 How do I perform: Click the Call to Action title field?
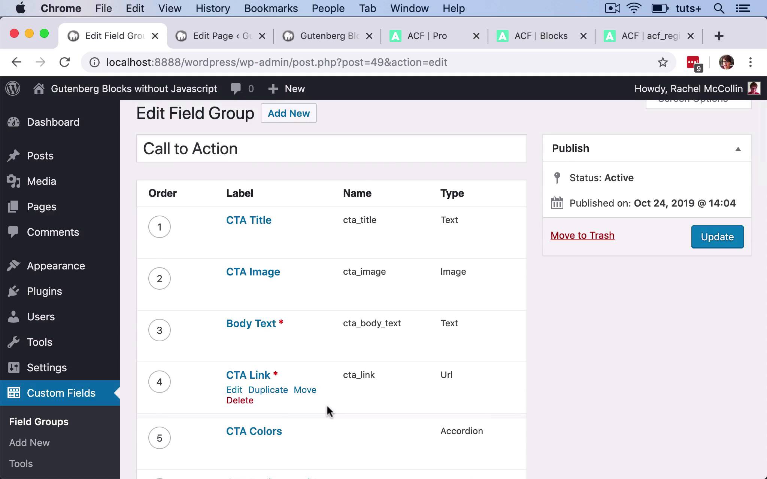tap(331, 149)
